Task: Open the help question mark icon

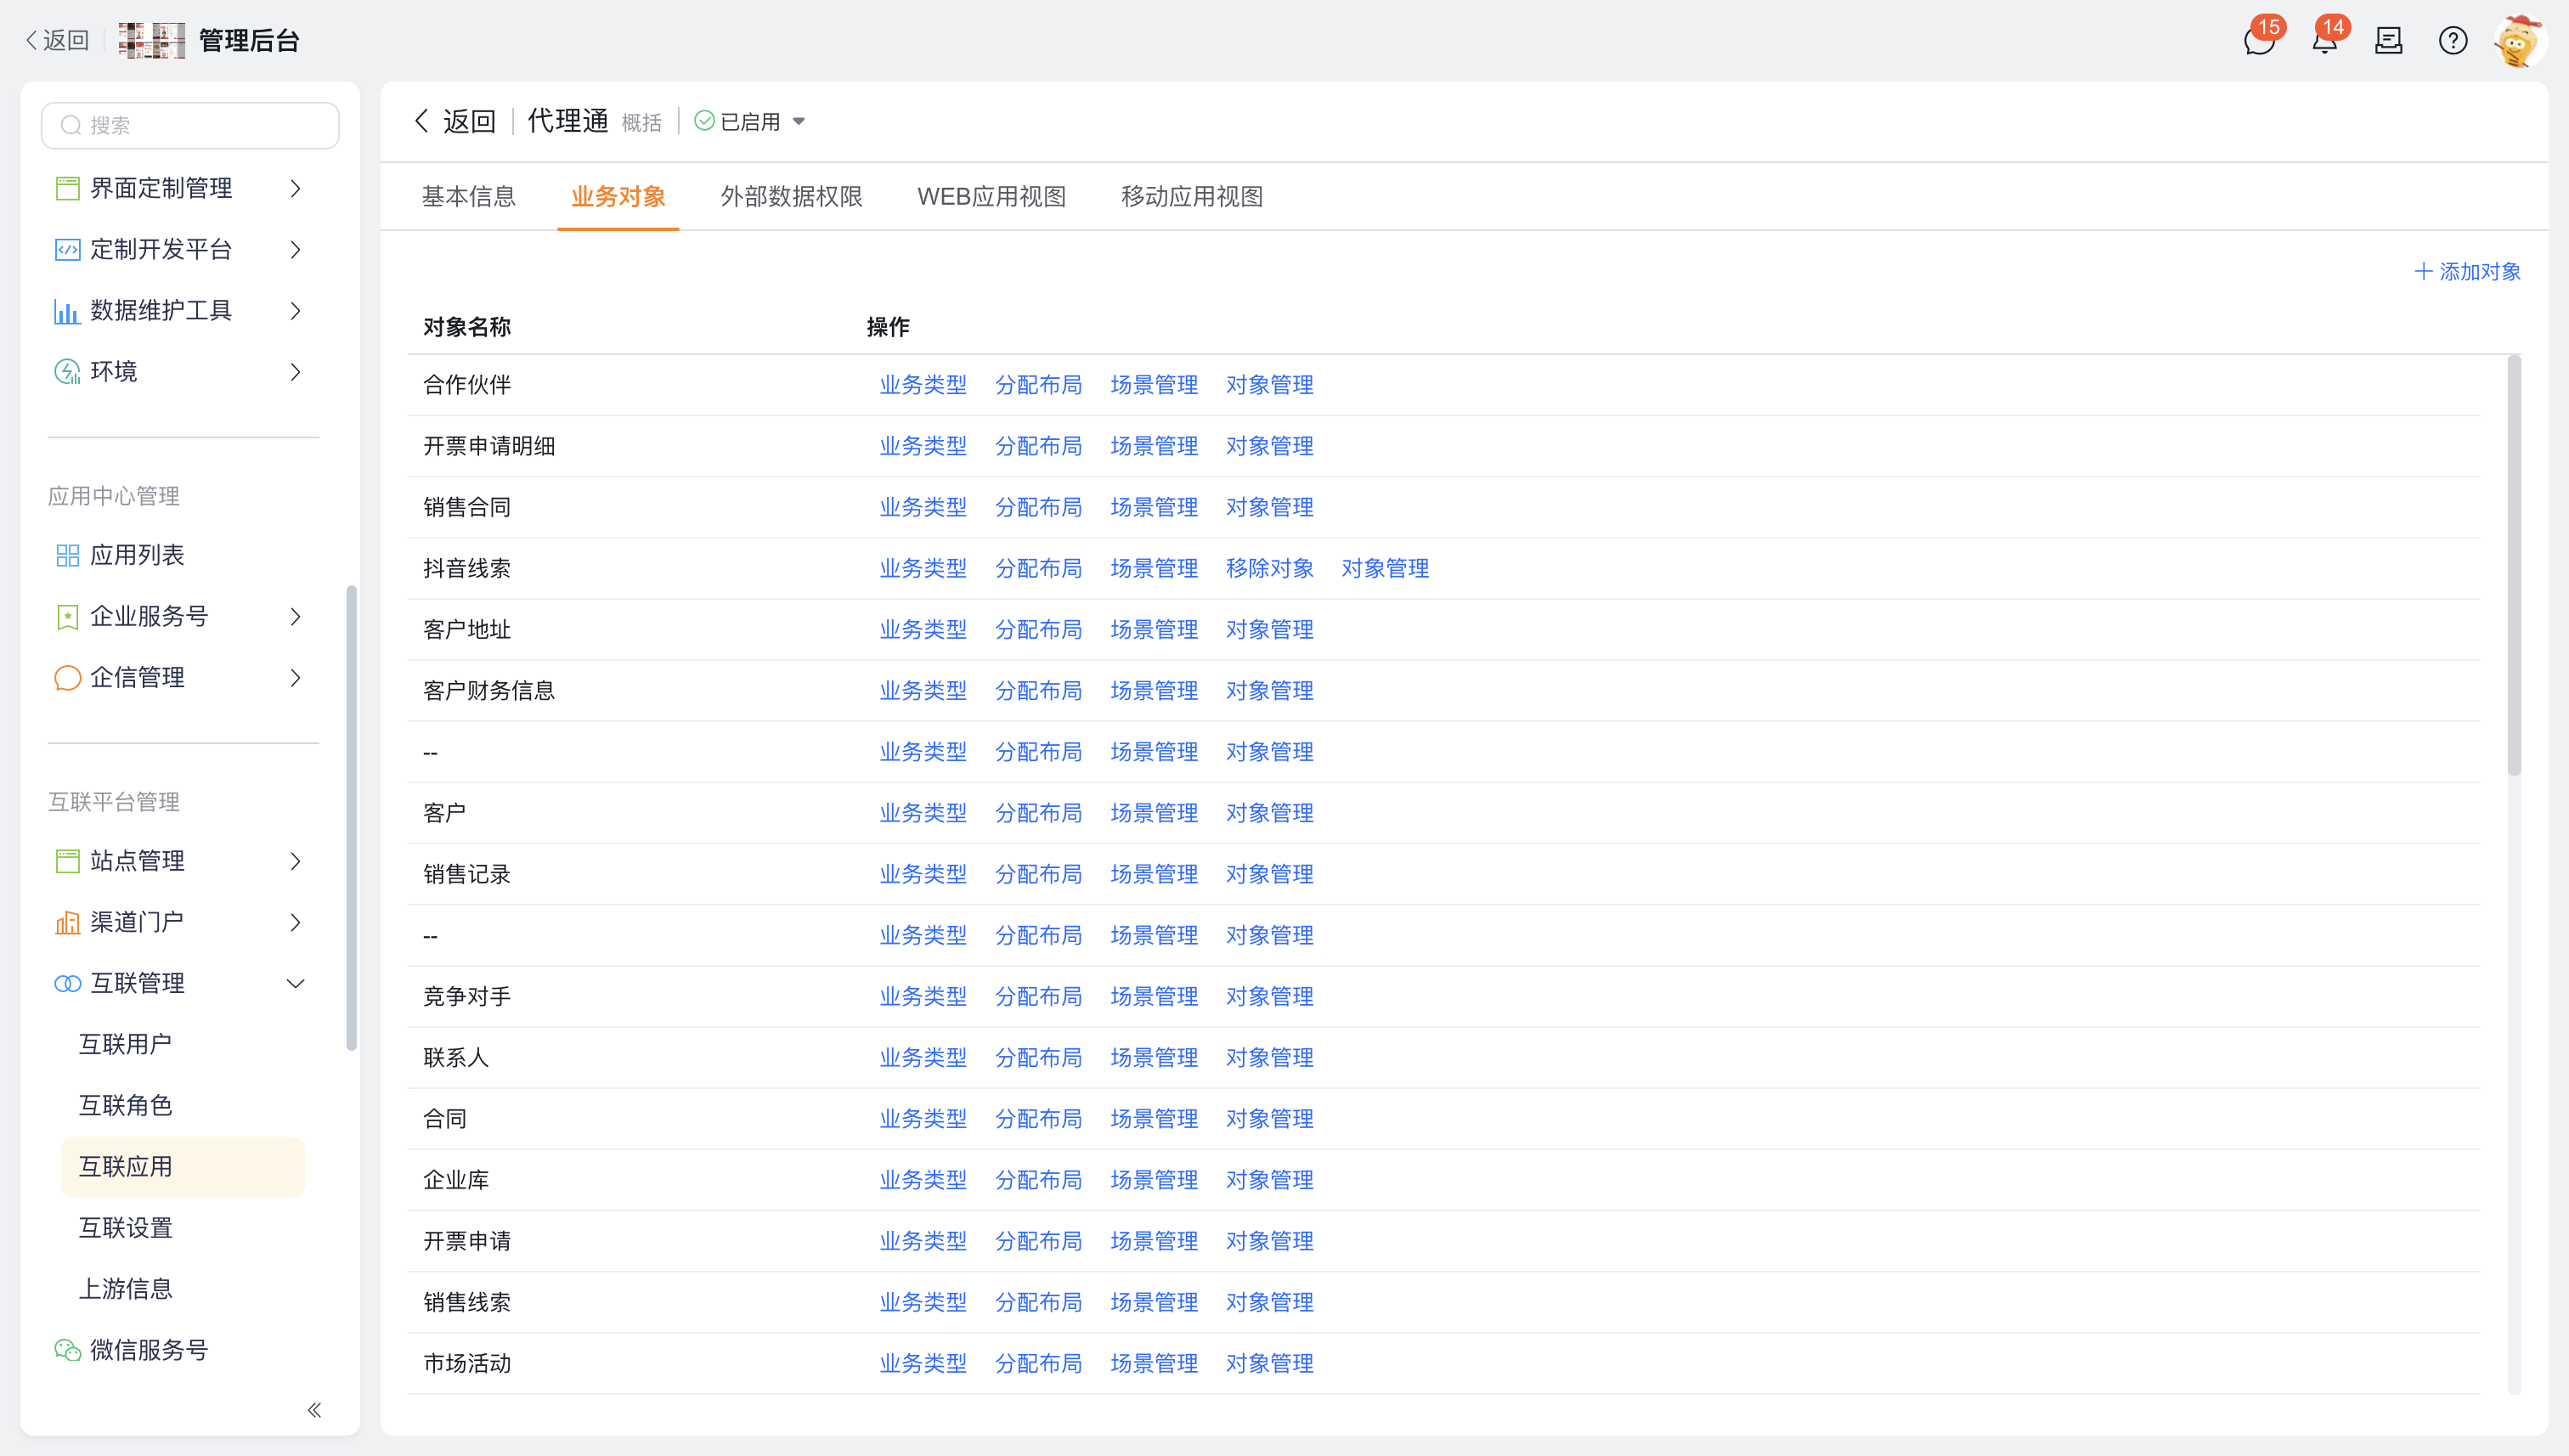Action: point(2453,41)
